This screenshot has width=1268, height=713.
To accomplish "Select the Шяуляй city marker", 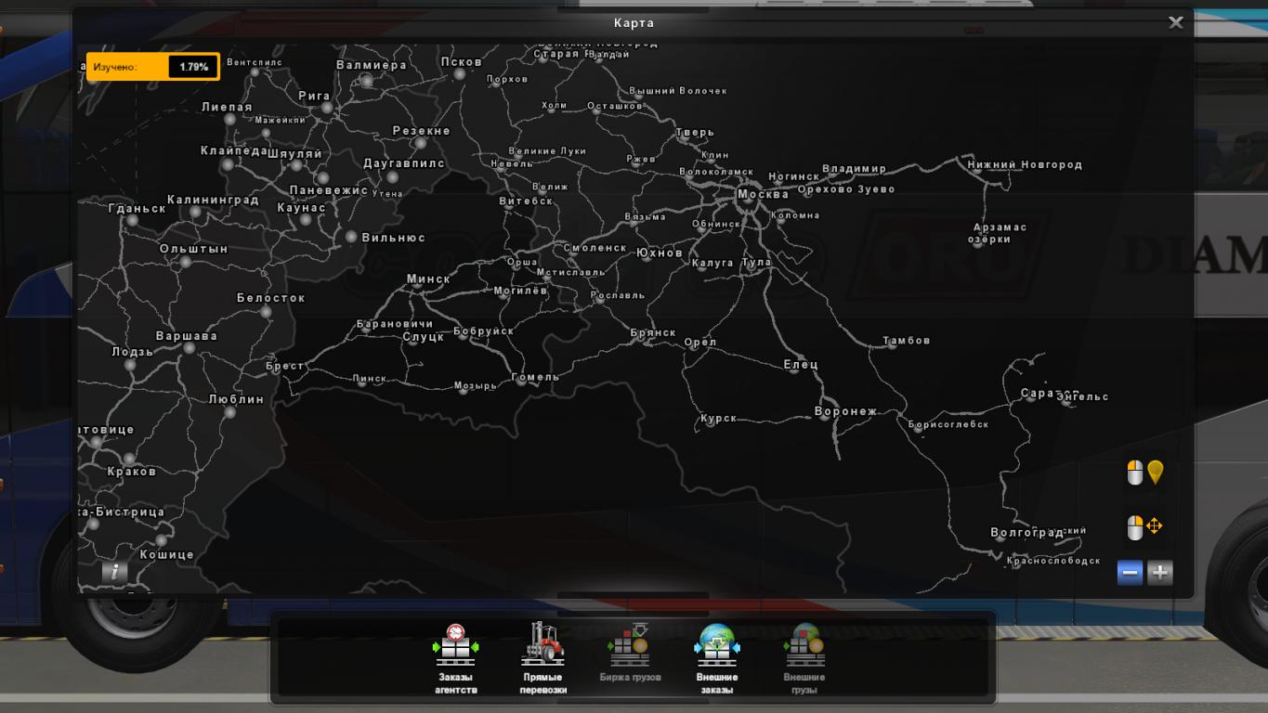I will pos(296,165).
